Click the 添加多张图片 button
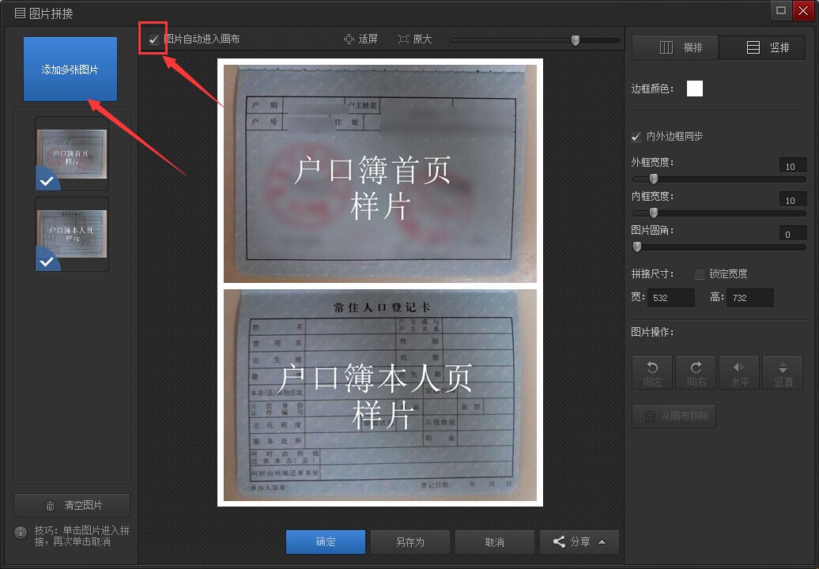This screenshot has height=569, width=819. coord(70,70)
